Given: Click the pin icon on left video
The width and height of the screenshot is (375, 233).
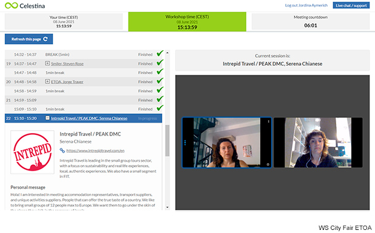Looking at the screenshot, I should click(x=268, y=164).
